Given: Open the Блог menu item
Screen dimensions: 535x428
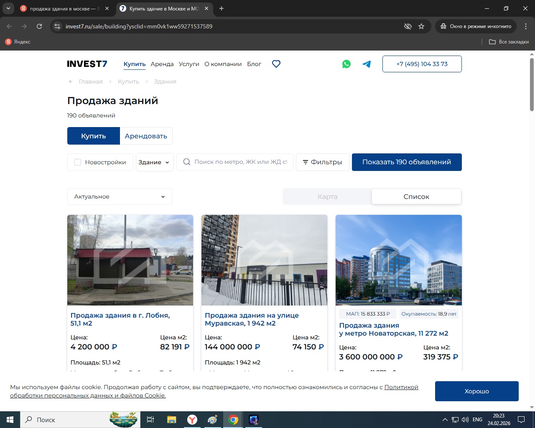Looking at the screenshot, I should coord(254,64).
